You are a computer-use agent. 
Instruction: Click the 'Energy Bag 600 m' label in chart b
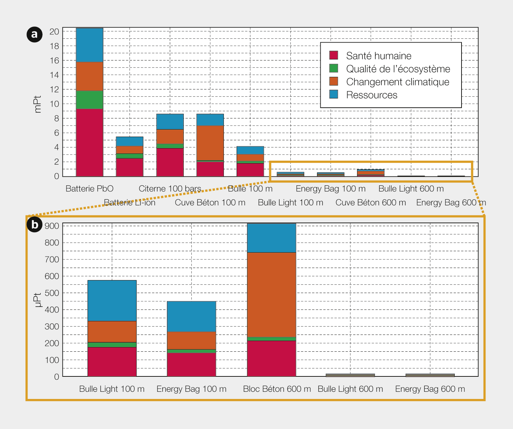(x=430, y=389)
